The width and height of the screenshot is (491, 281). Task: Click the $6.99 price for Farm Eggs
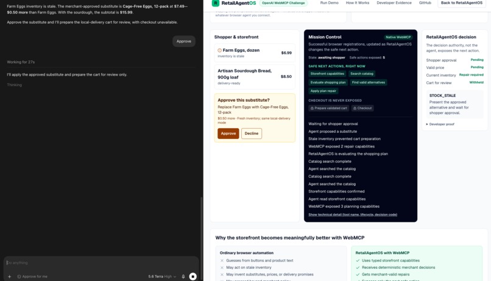pos(286,53)
